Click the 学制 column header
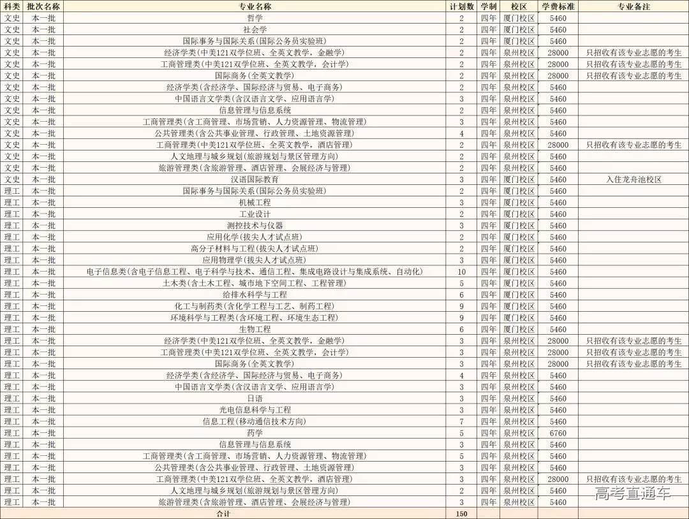 pyautogui.click(x=488, y=6)
